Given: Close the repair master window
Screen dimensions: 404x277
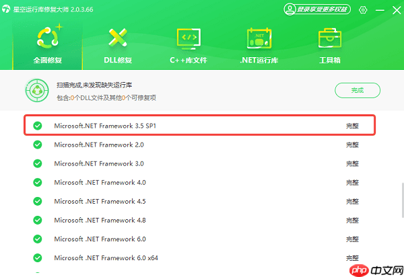Looking at the screenshot, I should [397, 10].
